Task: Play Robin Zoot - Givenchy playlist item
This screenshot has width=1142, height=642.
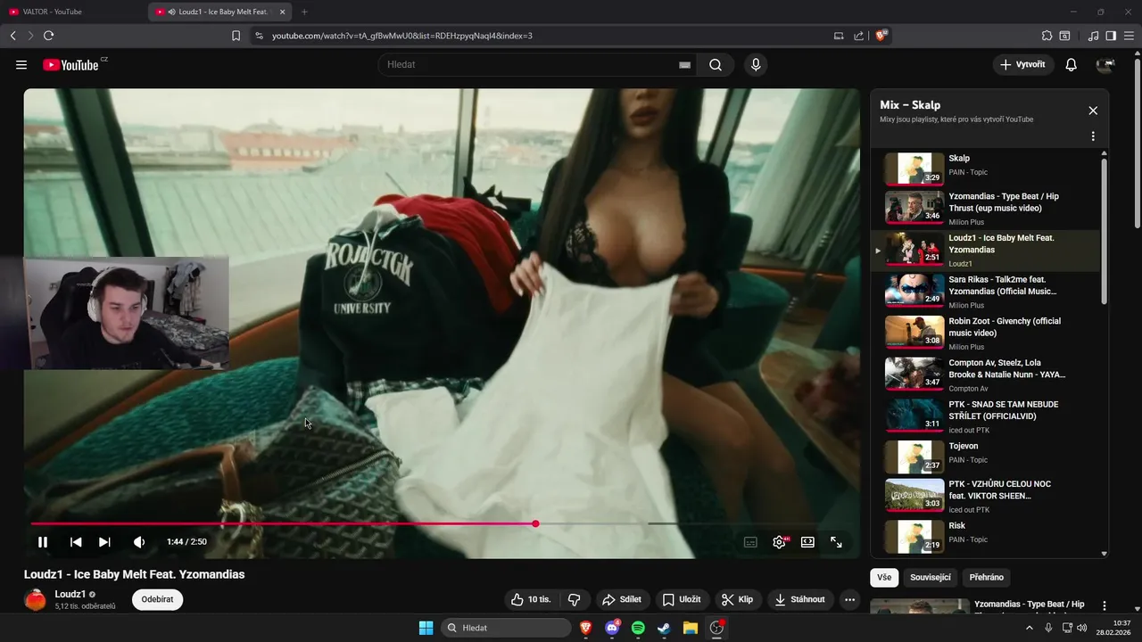Action: click(x=986, y=333)
